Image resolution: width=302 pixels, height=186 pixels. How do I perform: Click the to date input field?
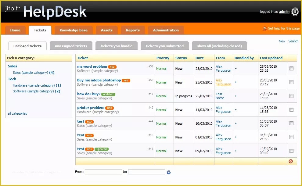[x=146, y=172]
